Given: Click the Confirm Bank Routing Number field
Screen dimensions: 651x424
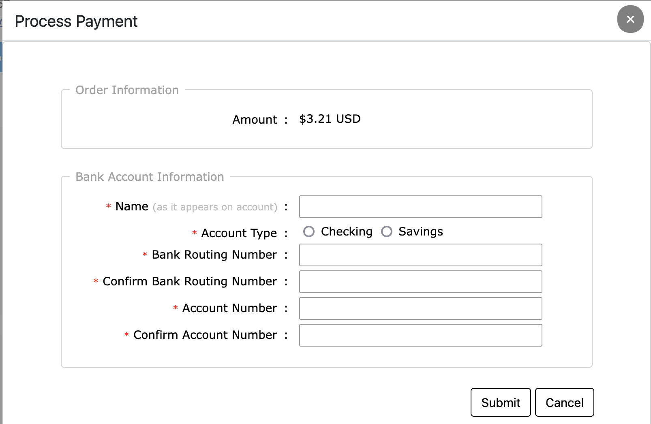Looking at the screenshot, I should [x=420, y=282].
